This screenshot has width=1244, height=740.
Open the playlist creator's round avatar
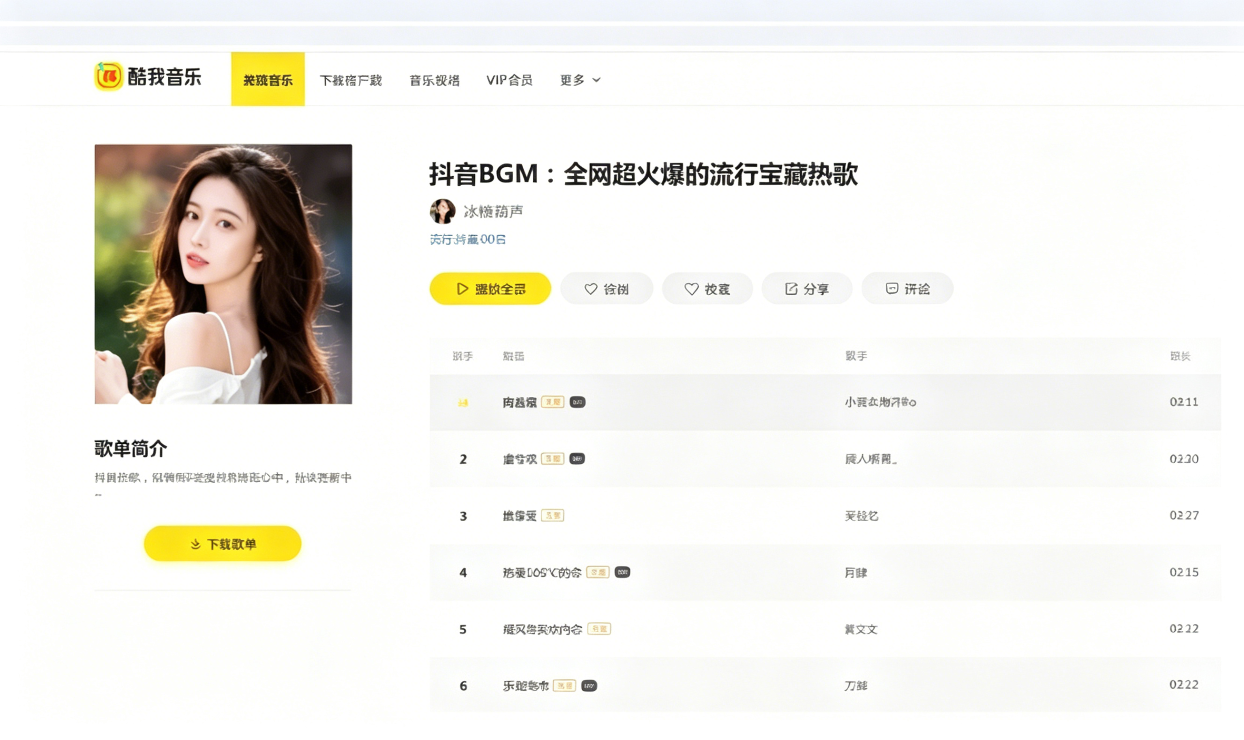(x=443, y=211)
